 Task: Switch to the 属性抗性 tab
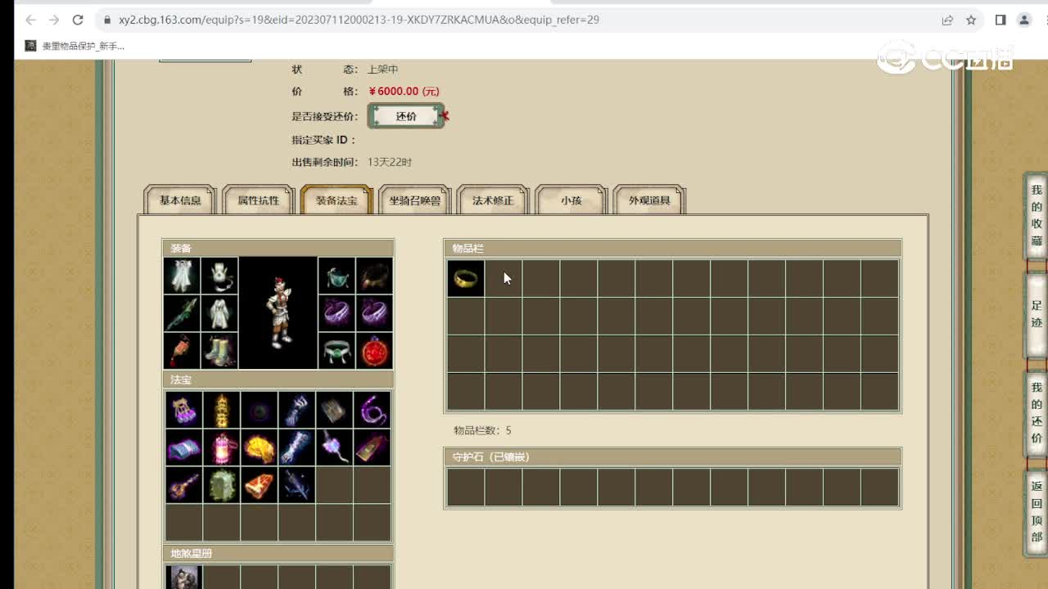pos(259,200)
